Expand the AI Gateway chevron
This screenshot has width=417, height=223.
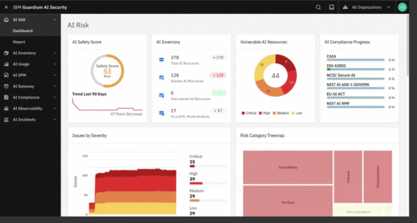(55, 86)
